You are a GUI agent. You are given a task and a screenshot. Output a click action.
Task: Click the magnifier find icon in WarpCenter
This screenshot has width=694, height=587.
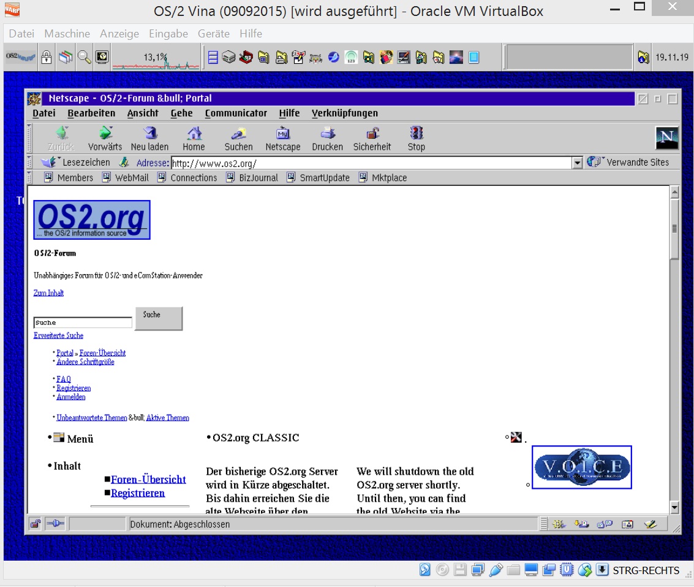coord(84,57)
